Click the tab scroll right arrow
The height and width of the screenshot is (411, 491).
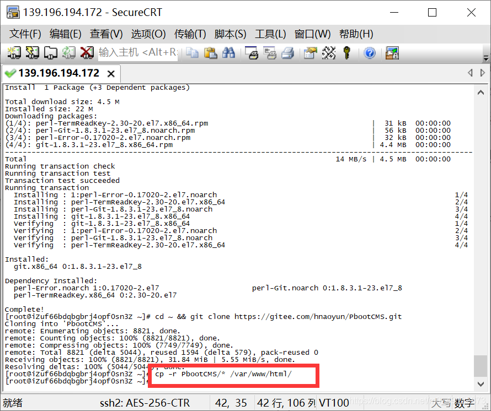pyautogui.click(x=483, y=73)
